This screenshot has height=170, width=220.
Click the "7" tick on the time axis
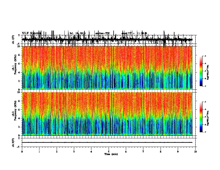pos(143,152)
